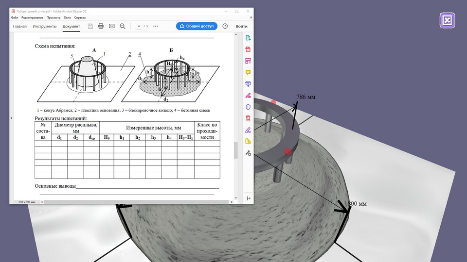Open the Файл menu
467x262 pixels.
[x=15, y=17]
